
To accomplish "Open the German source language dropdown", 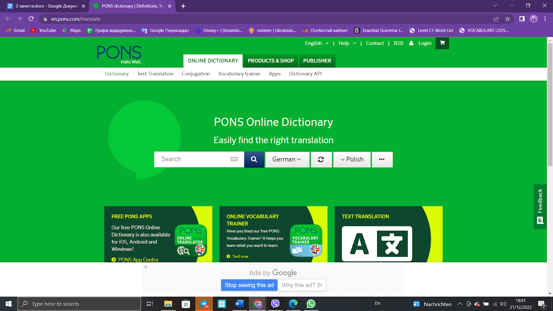I will (x=287, y=160).
